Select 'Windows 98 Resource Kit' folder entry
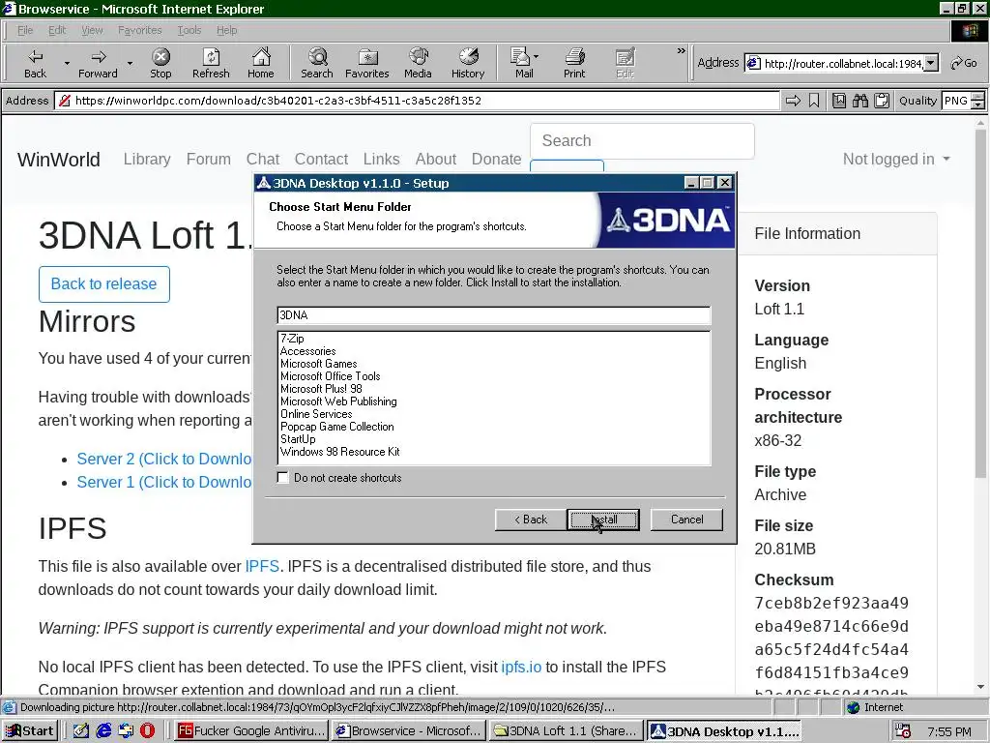 [x=339, y=452]
